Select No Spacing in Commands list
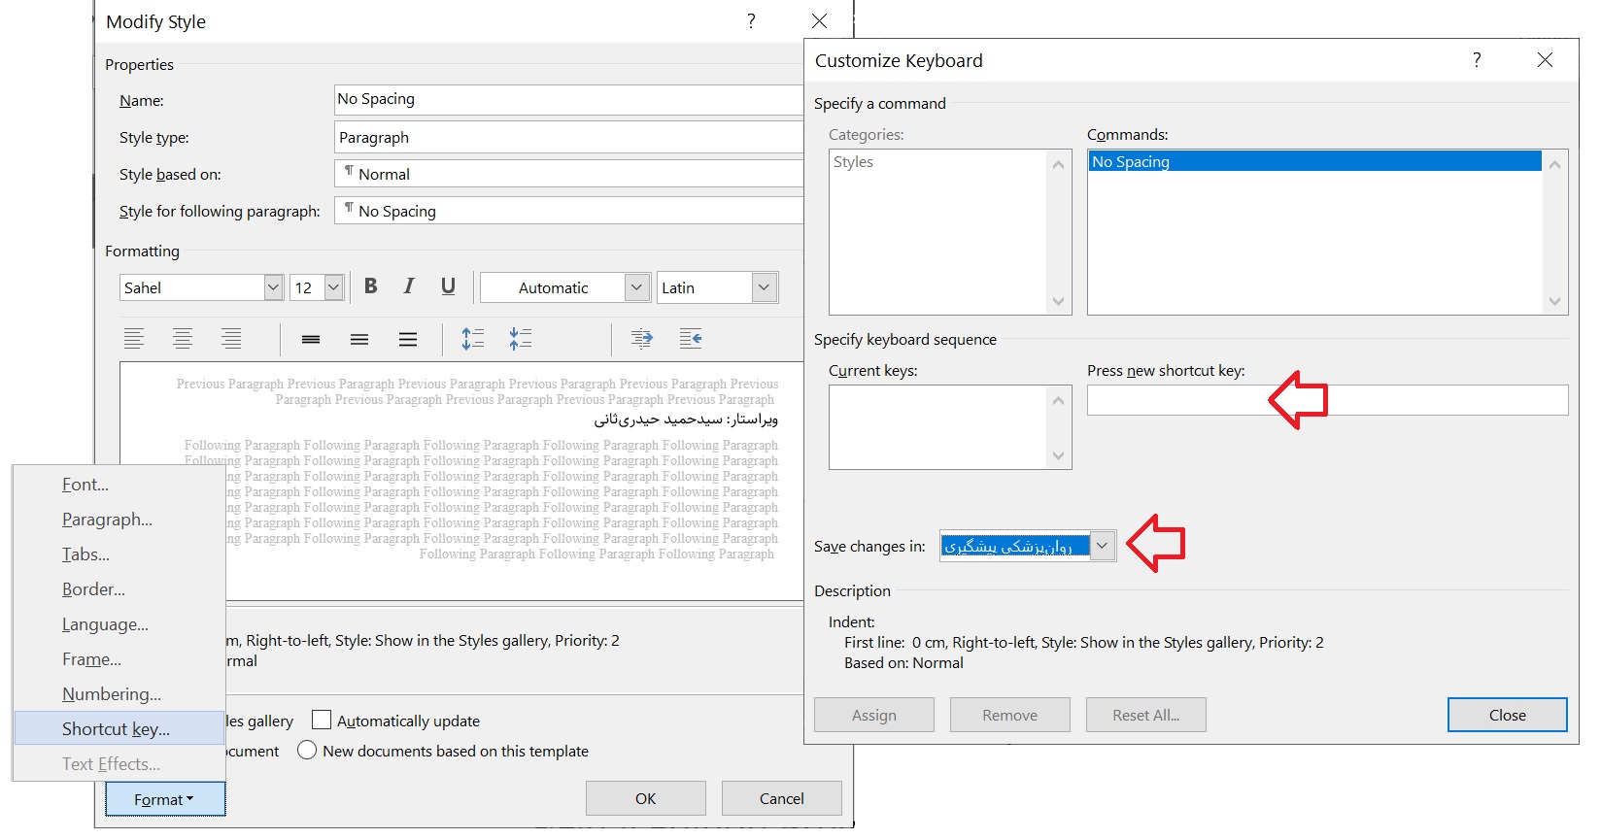The image size is (1601, 839). (x=1314, y=161)
